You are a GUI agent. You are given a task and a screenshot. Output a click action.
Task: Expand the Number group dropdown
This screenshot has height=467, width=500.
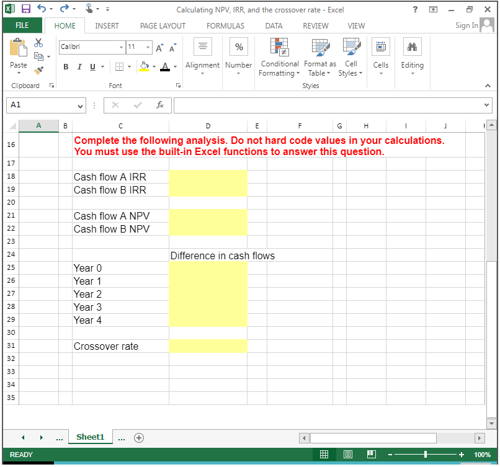pyautogui.click(x=238, y=74)
